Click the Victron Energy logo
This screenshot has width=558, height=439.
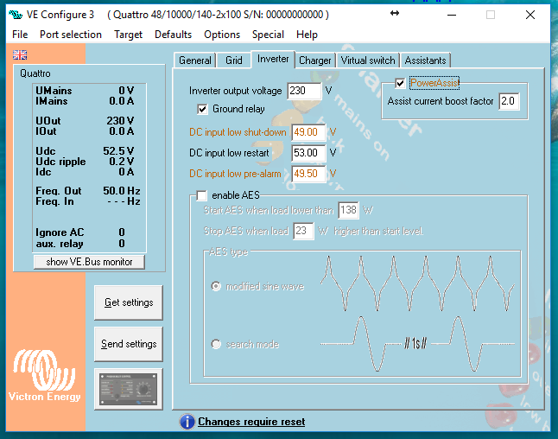[x=44, y=376]
